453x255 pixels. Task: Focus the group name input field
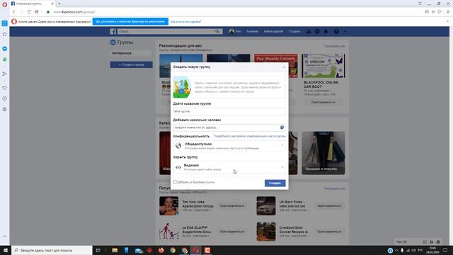(229, 111)
